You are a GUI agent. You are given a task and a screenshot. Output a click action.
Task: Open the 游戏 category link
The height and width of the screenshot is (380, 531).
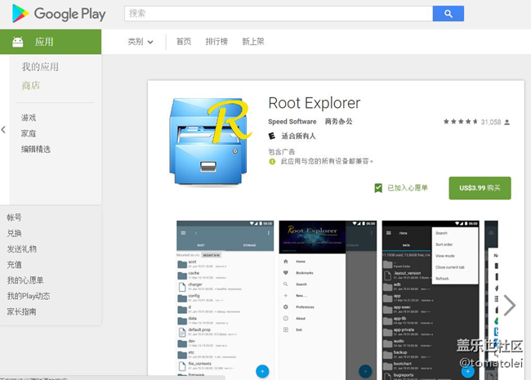pos(29,118)
